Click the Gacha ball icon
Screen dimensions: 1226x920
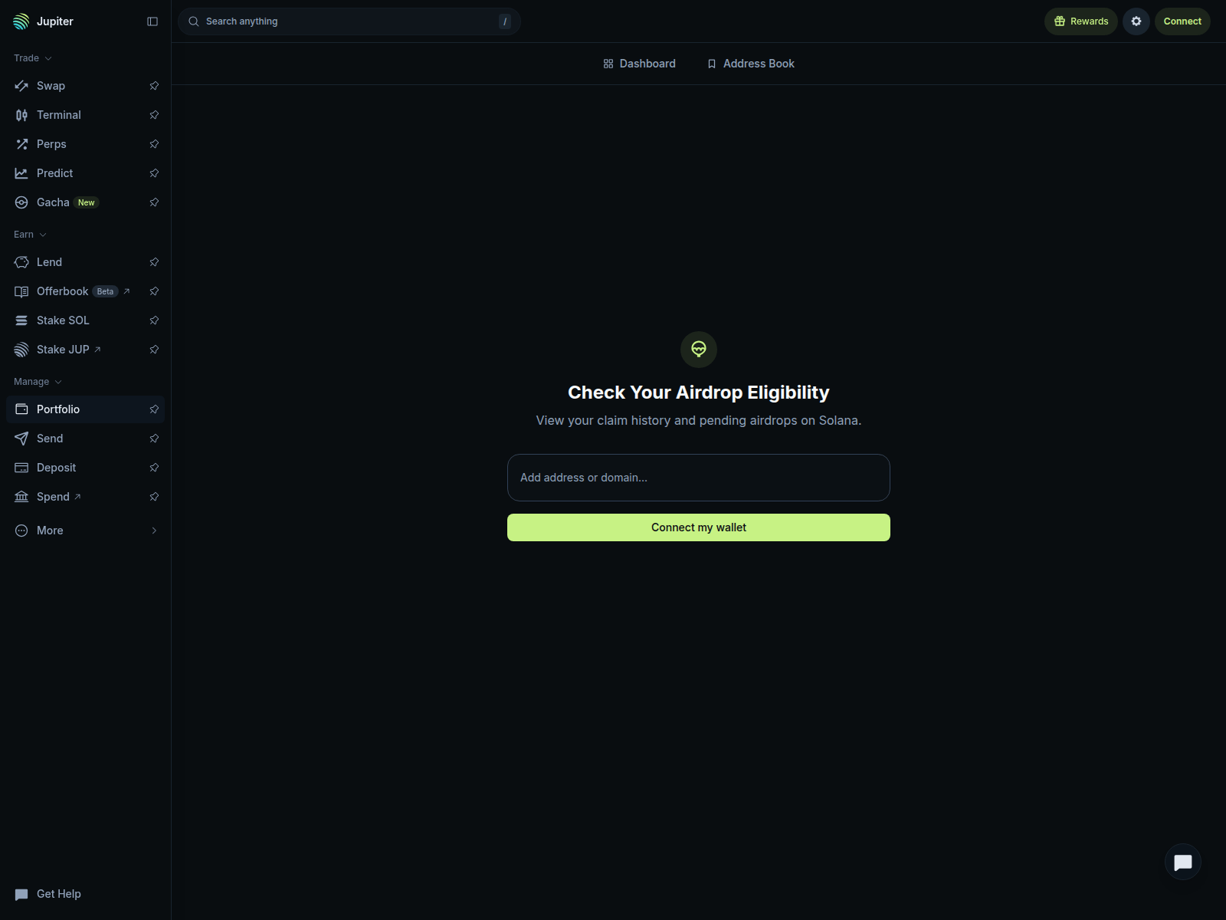click(21, 202)
